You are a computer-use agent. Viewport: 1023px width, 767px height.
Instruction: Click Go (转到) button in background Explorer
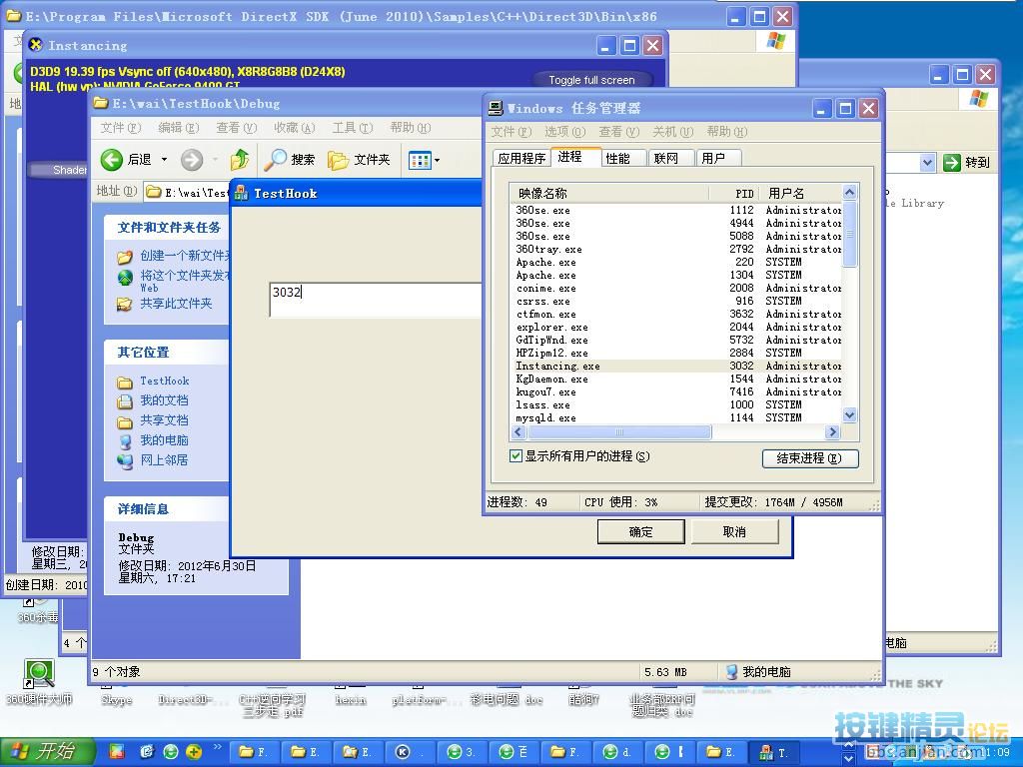pyautogui.click(x=967, y=163)
